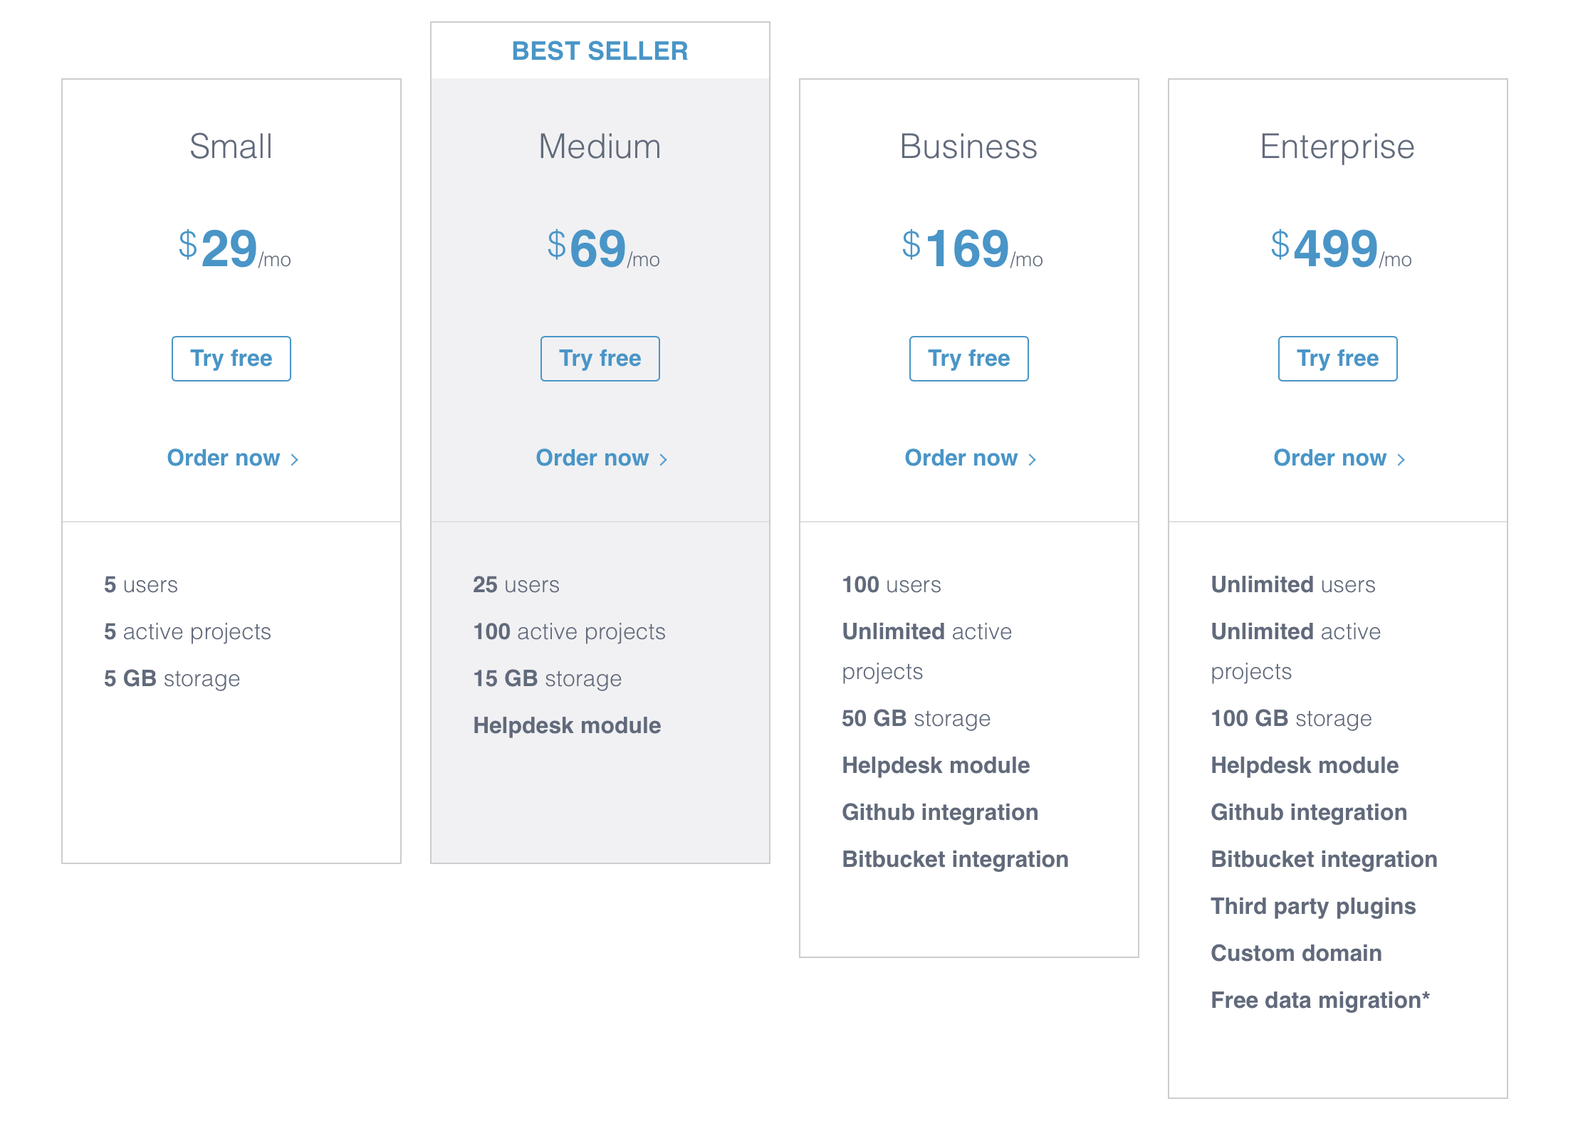Click Github integration in Enterprise plan

[1309, 813]
